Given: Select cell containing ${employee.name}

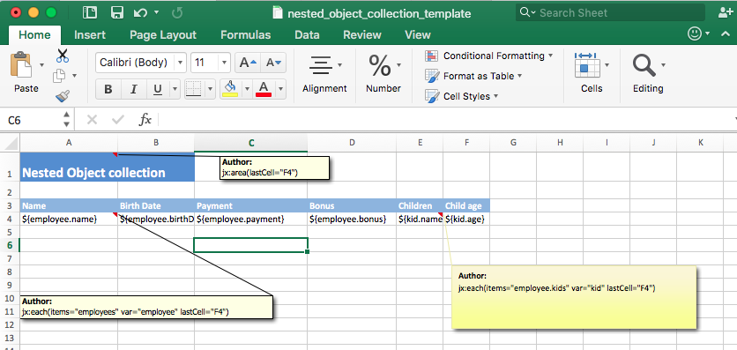Looking at the screenshot, I should click(69, 219).
